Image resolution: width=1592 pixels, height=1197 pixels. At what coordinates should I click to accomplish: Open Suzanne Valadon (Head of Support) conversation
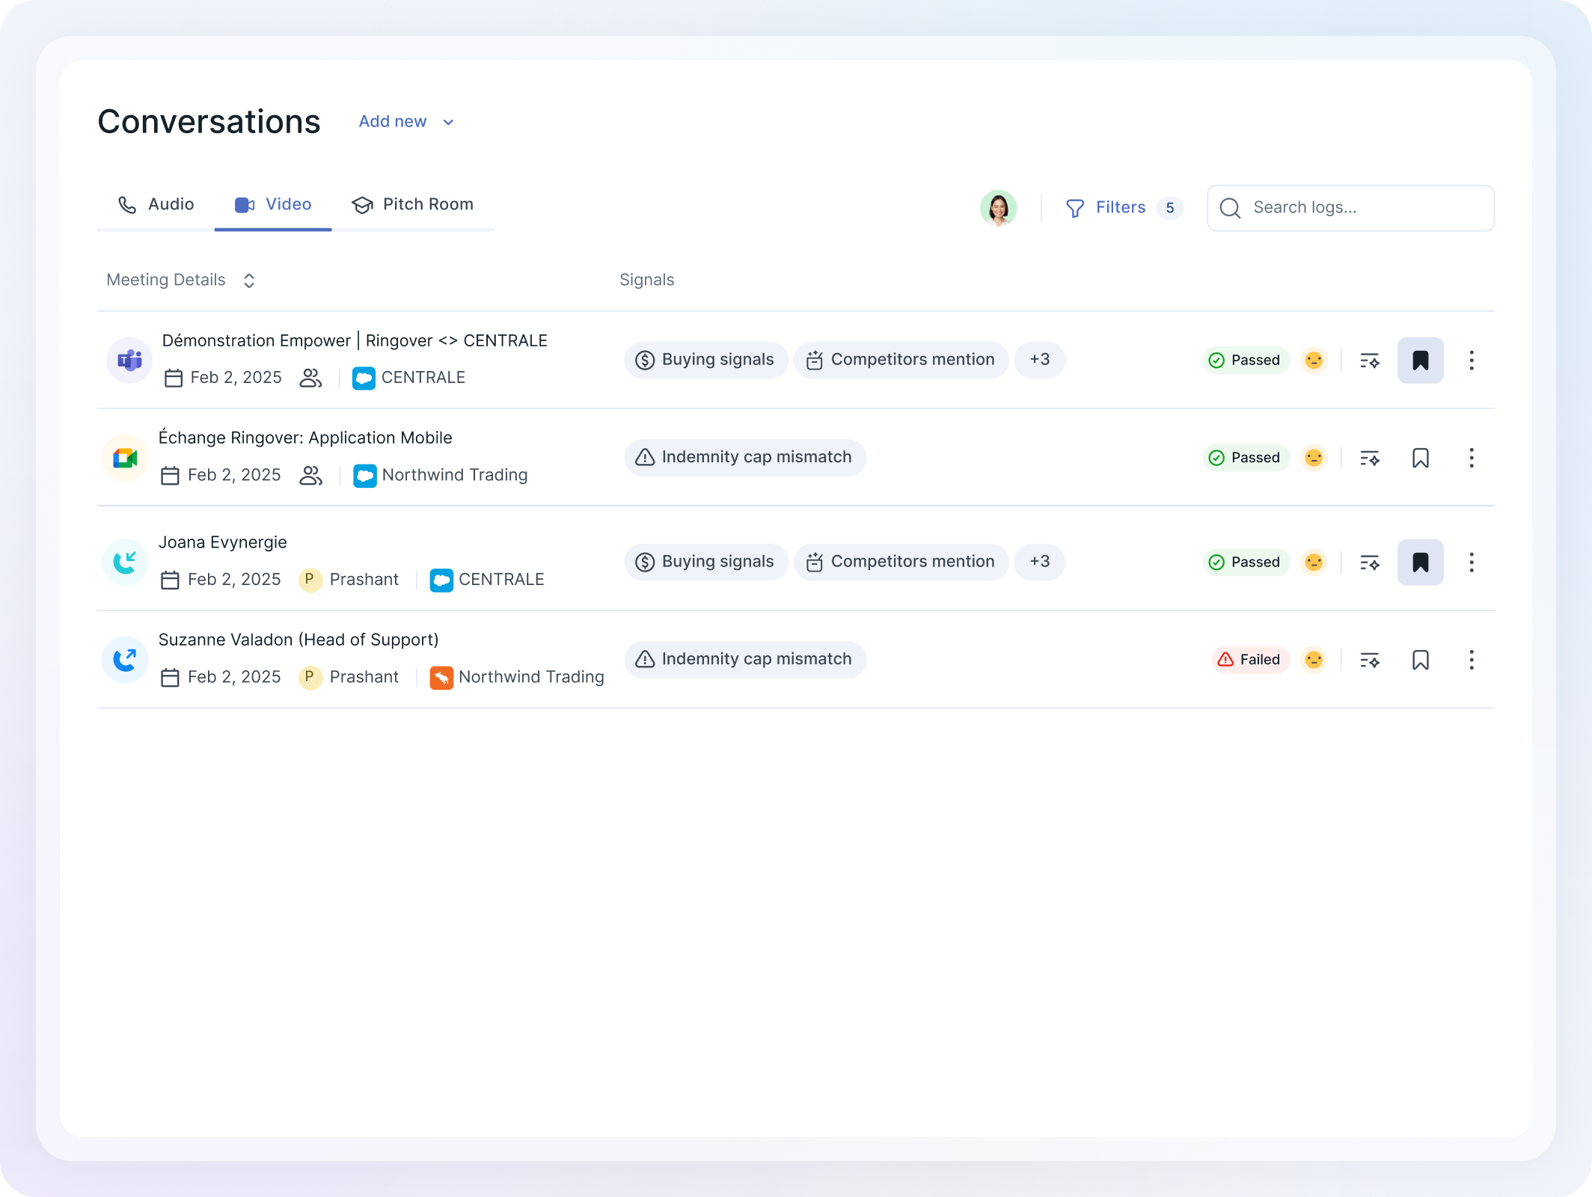[298, 640]
